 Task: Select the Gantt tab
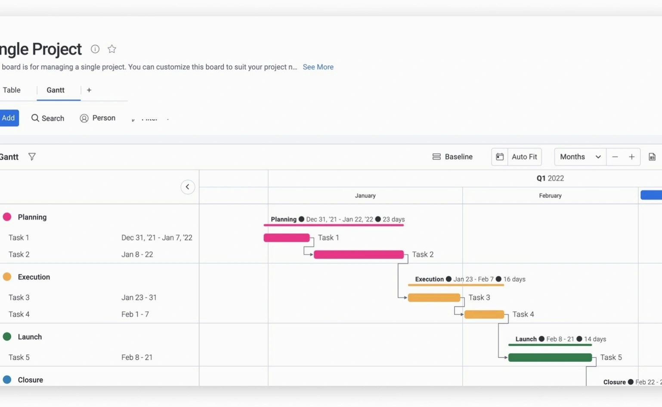coord(56,90)
